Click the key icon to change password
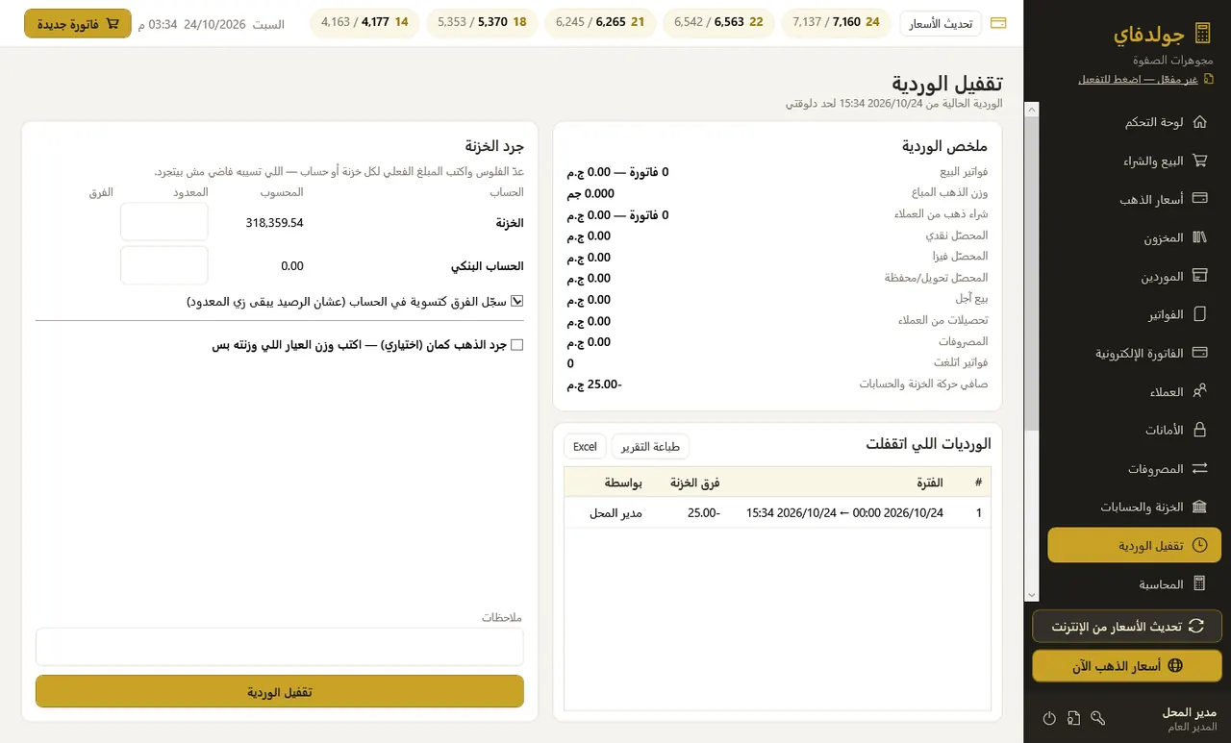Image resolution: width=1231 pixels, height=743 pixels. (1098, 718)
